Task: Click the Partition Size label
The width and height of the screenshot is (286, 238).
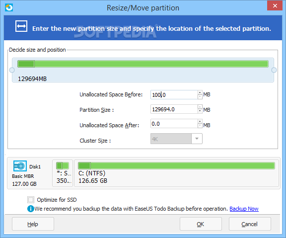Action: [x=96, y=110]
